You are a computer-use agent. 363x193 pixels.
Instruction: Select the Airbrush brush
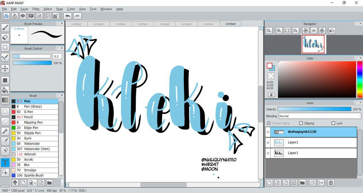point(35,154)
